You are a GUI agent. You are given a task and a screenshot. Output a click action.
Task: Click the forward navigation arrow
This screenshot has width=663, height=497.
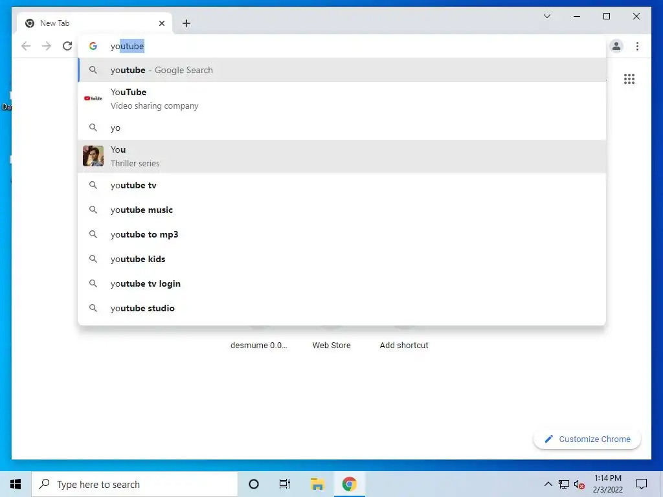click(x=47, y=46)
